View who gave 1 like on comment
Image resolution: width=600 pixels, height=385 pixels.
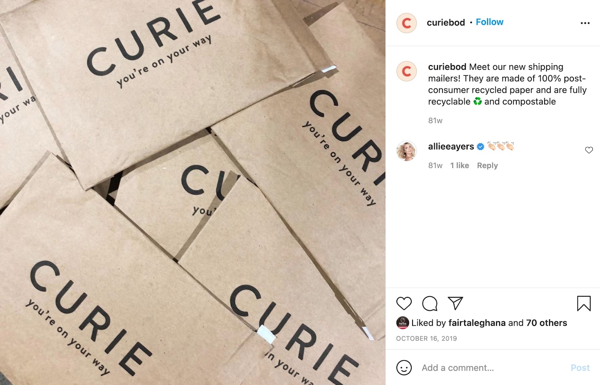click(x=459, y=166)
